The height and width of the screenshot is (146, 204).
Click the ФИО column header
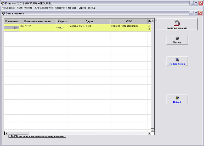tap(129, 21)
